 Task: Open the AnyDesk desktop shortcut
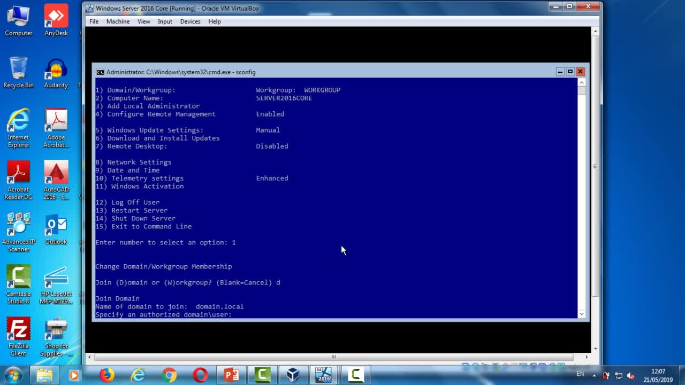[56, 21]
